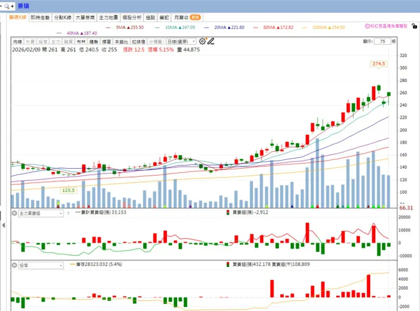This screenshot has height=311, width=420.
Task: Close the 投信 indicator panel
Action: [14, 265]
